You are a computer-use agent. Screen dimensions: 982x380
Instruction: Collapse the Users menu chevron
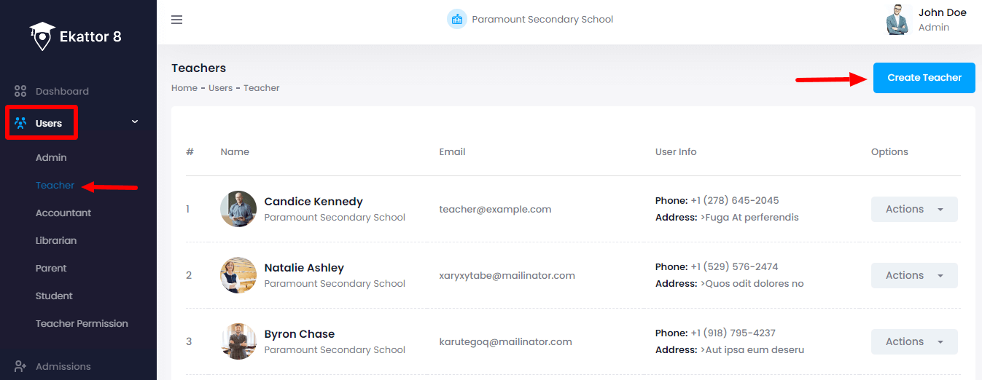(135, 122)
